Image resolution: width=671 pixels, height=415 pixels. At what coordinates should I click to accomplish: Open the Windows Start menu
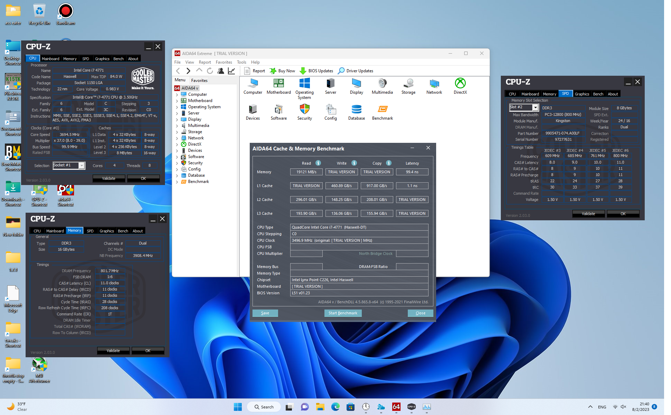[x=238, y=407]
